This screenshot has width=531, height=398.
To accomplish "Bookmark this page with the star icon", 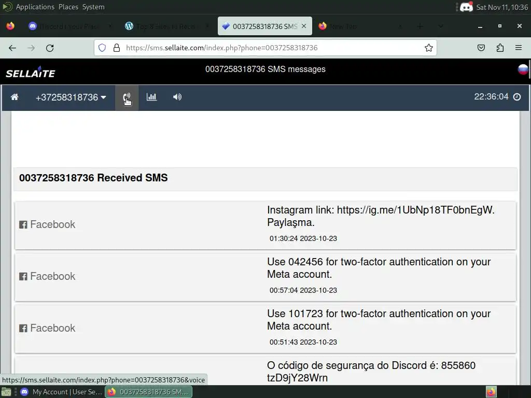I will pos(429,48).
